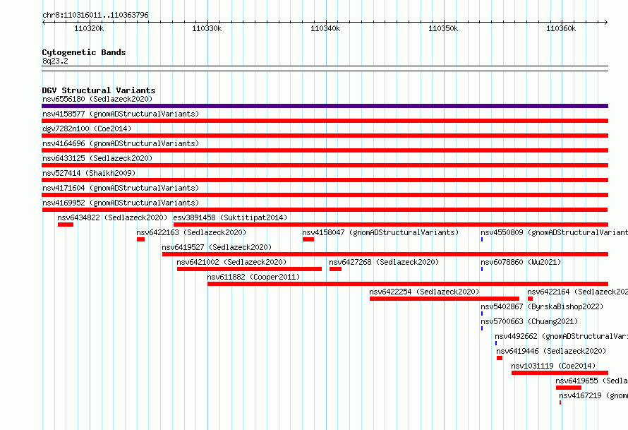Screen dimensions: 628x430
Task: Click nsv6419446 (Sedlazeck2020) label
Action: pos(551,351)
